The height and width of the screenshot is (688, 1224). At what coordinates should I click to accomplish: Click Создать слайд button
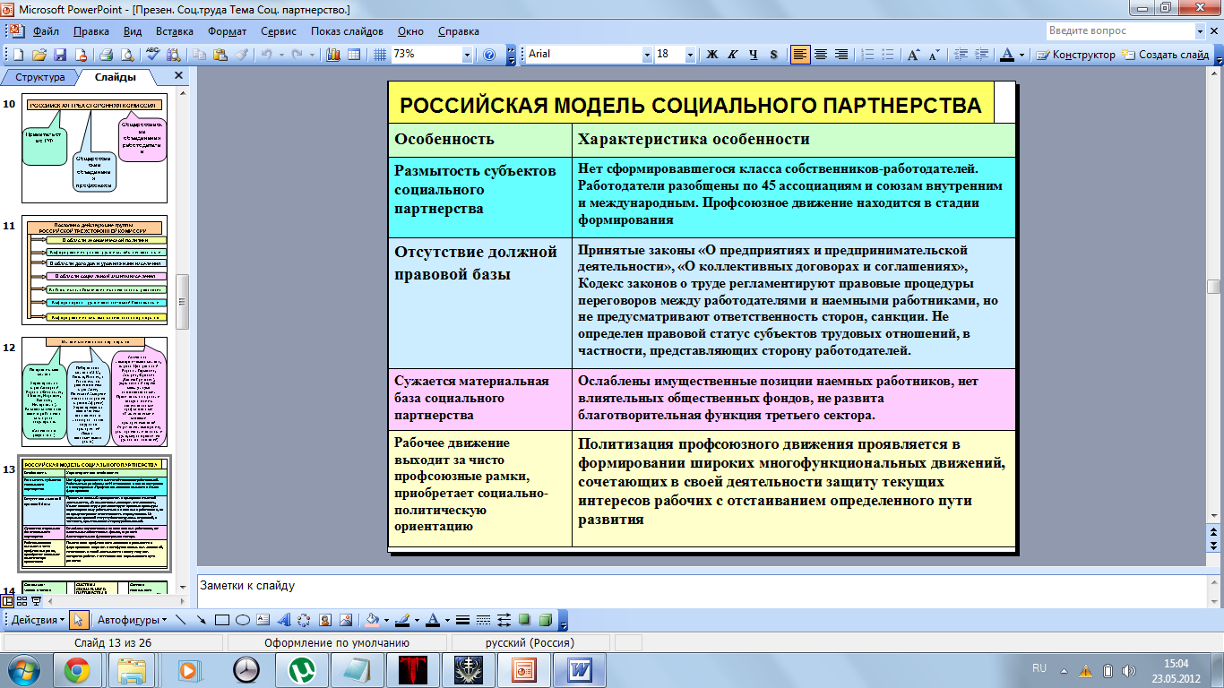click(x=1167, y=55)
